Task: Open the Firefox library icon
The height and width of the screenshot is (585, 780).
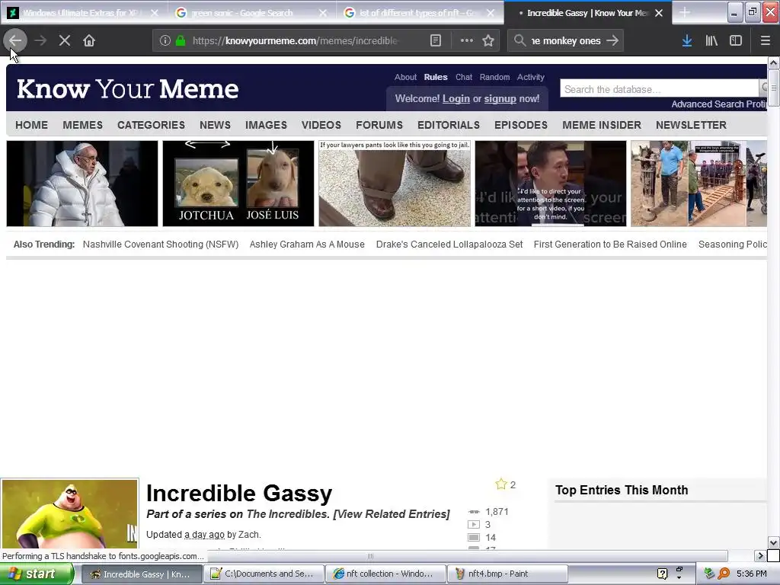Action: tap(711, 40)
